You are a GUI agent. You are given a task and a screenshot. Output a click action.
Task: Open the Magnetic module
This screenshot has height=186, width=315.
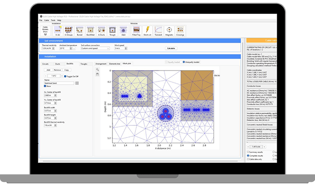(169, 31)
